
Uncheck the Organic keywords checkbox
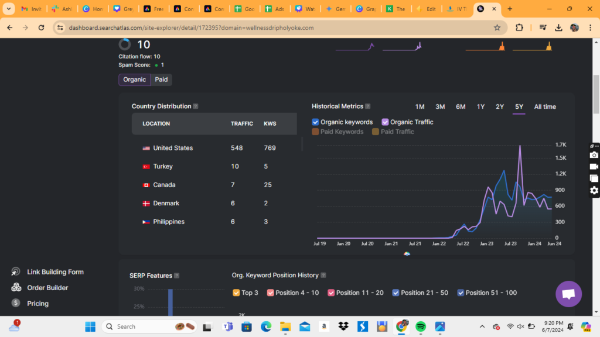point(316,122)
